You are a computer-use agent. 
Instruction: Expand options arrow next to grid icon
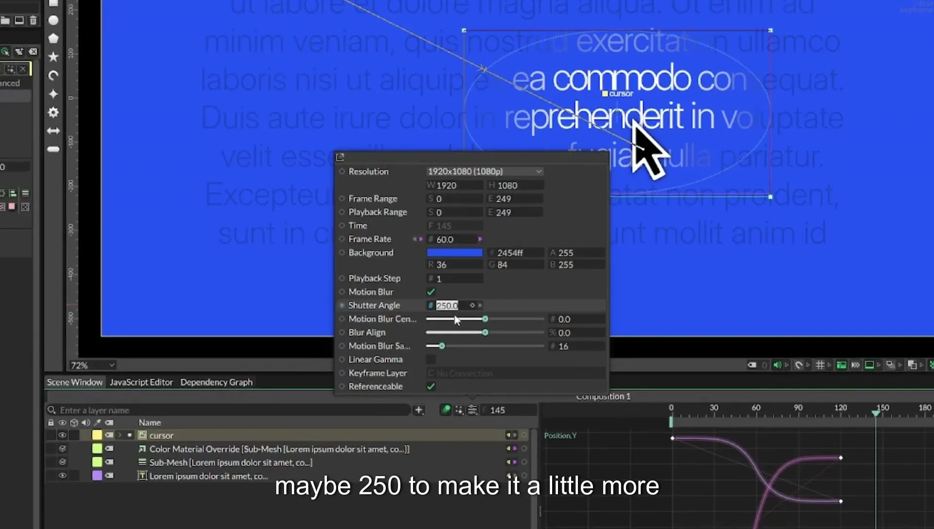(829, 365)
